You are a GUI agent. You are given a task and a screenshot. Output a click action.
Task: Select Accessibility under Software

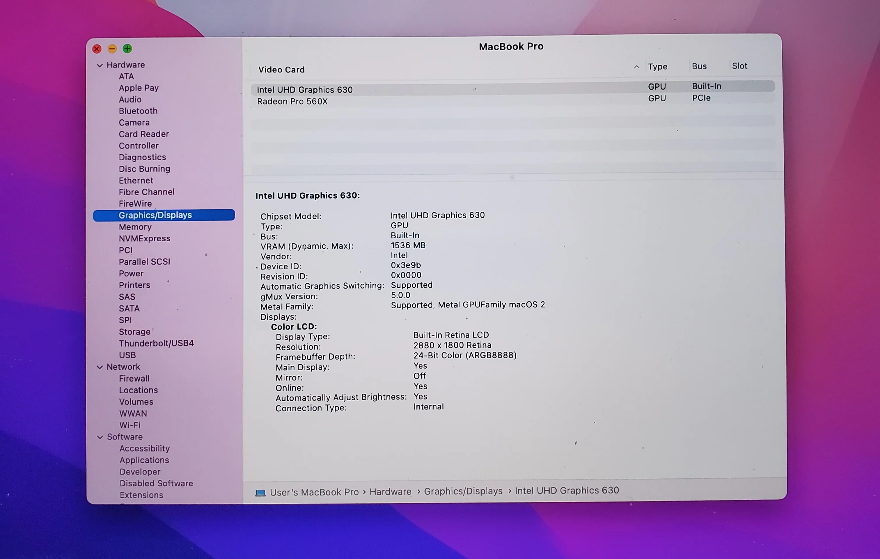point(144,449)
